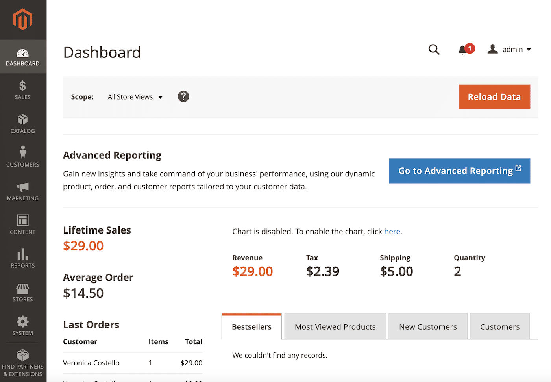
Task: Open the Marketing section
Action: 22,191
